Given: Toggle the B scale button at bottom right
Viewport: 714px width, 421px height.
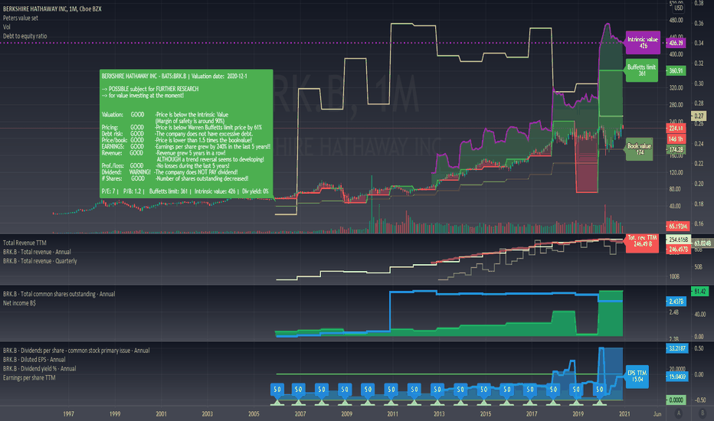Looking at the screenshot, I should point(701,413).
